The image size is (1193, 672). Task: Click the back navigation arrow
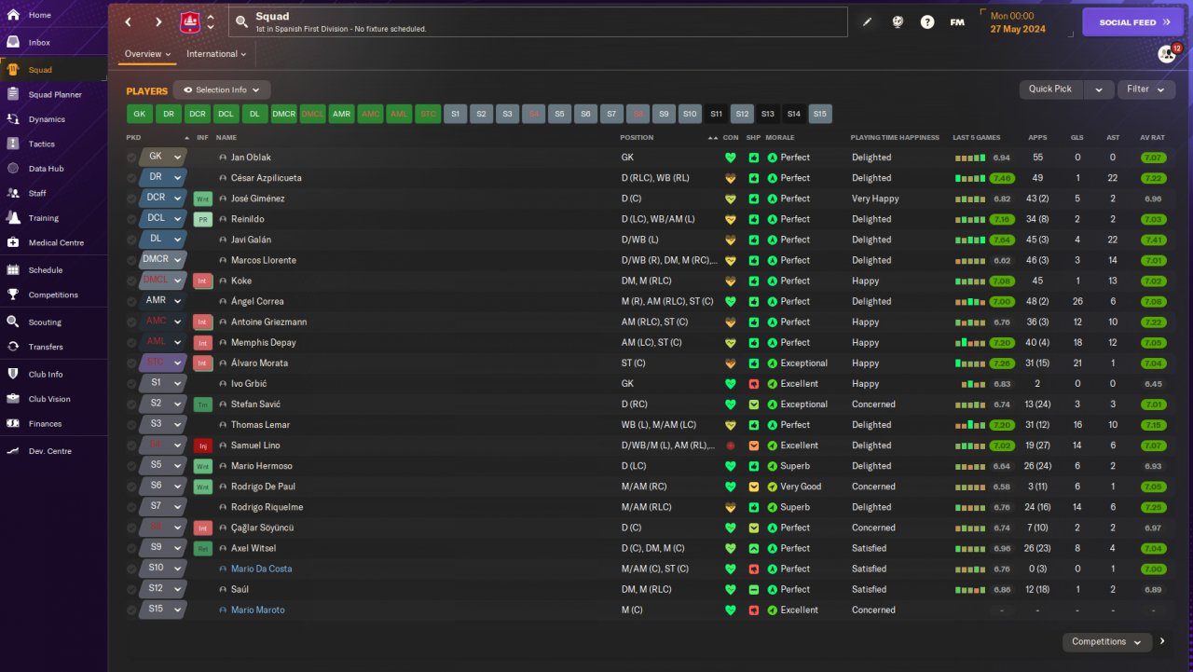click(x=129, y=21)
